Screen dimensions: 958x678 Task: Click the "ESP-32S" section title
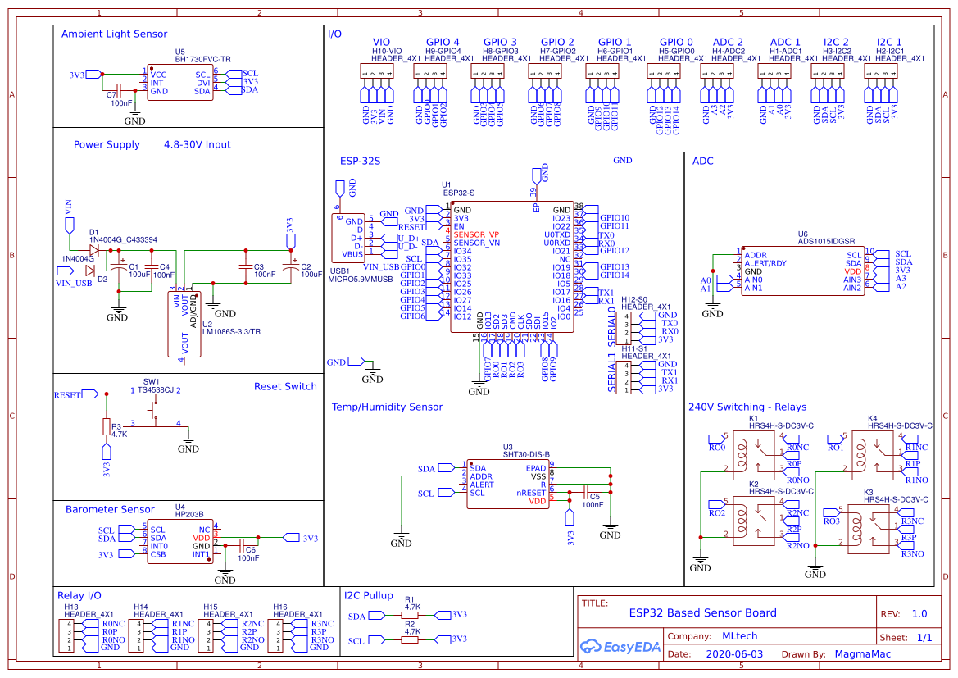(361, 161)
